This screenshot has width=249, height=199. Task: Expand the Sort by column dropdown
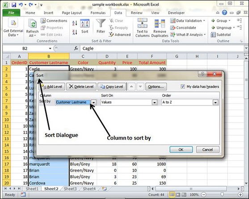coord(94,102)
